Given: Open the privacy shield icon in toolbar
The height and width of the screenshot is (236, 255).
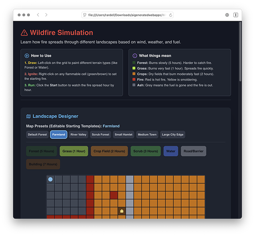Looking at the screenshot, I should coord(227,15).
